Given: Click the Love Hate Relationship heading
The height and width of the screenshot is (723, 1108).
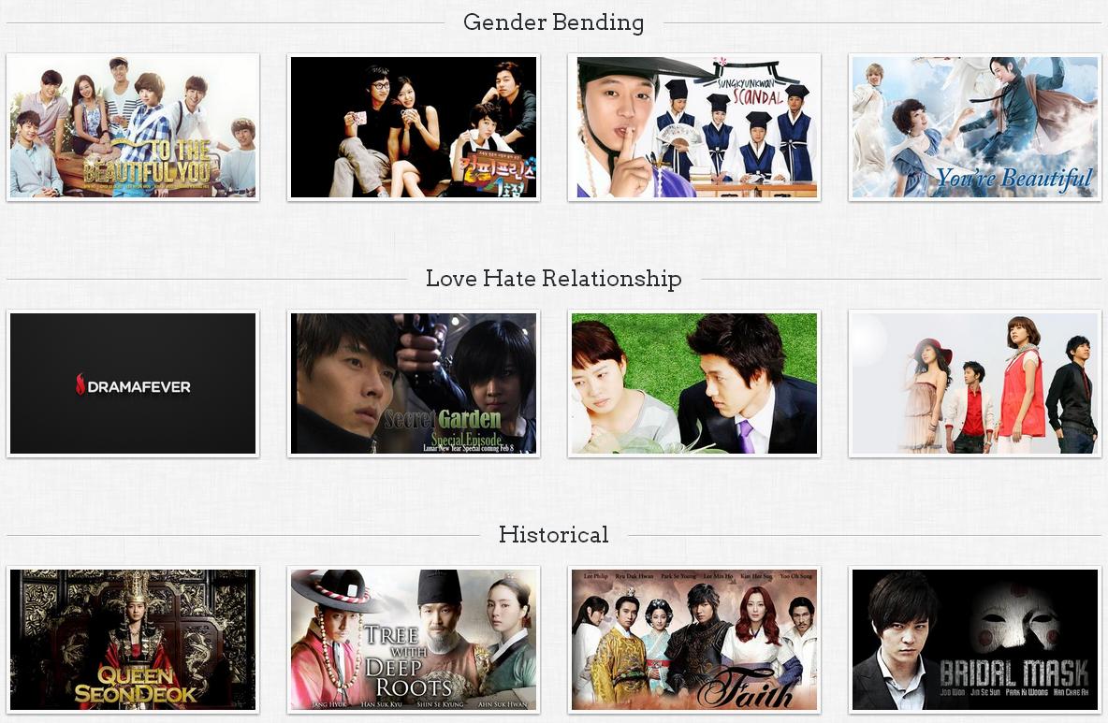Looking at the screenshot, I should pyautogui.click(x=553, y=279).
